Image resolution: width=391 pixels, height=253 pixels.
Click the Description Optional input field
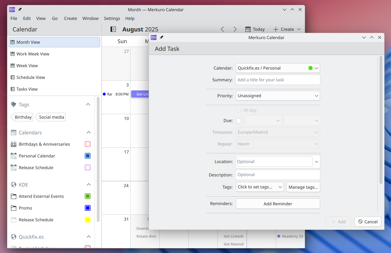click(278, 175)
